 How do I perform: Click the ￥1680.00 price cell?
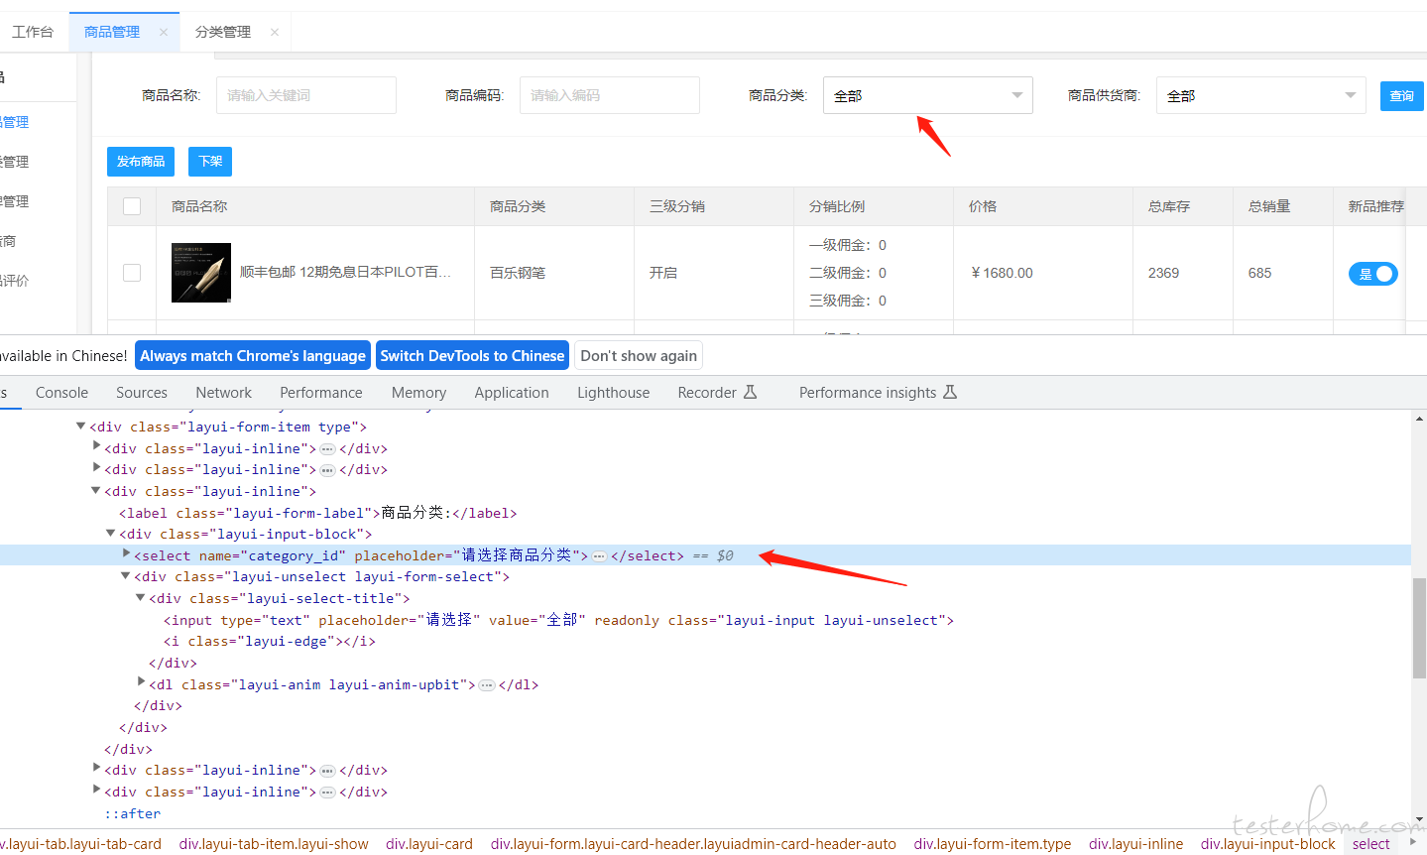click(x=1002, y=273)
